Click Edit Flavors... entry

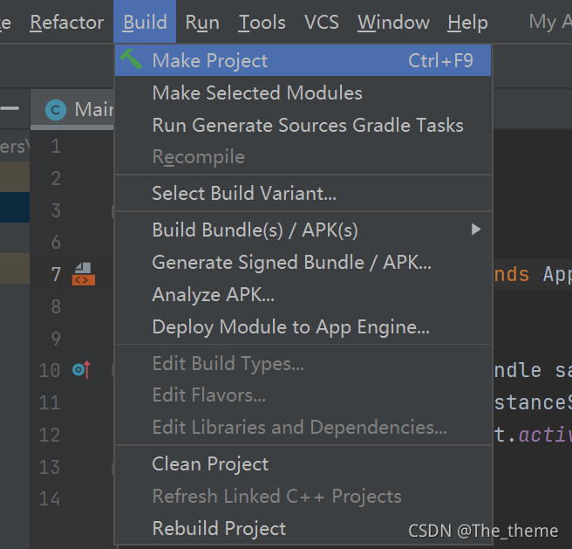coord(303,395)
